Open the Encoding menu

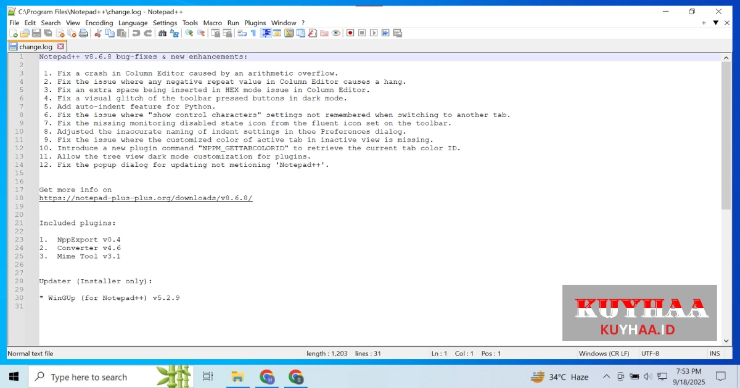pos(99,23)
